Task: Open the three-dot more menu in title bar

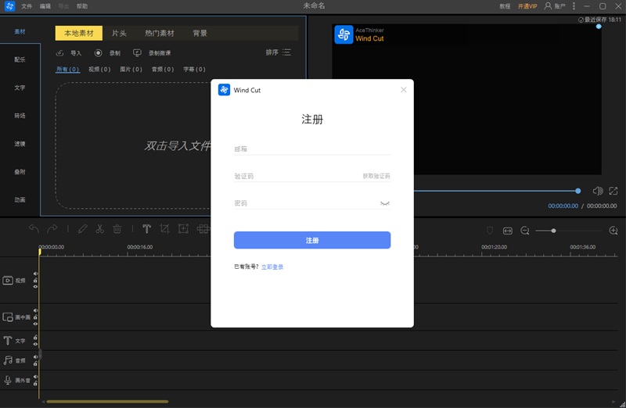Action: click(x=574, y=6)
